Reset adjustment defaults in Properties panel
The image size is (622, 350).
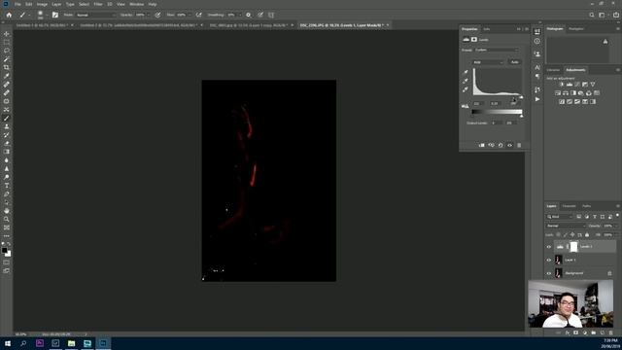click(x=501, y=145)
